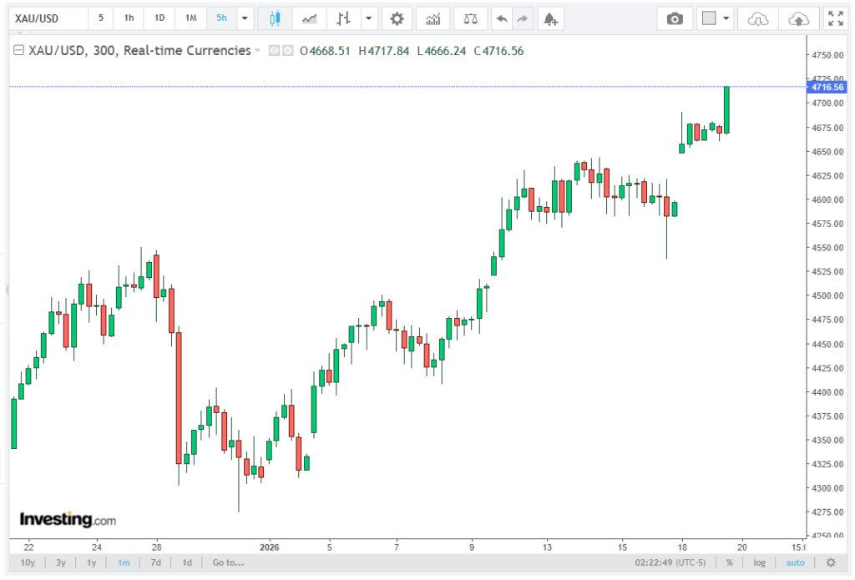Toggle the log scale option
Screen dimensions: 855x580
tap(759, 562)
